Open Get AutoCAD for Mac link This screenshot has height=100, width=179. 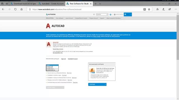click(58, 53)
